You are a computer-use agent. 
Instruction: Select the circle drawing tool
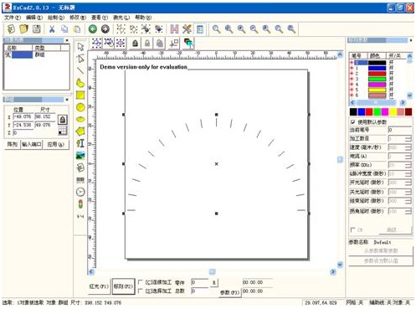(x=80, y=107)
